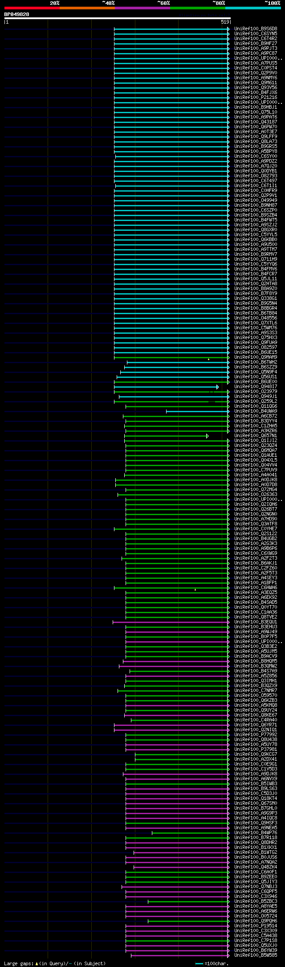Choose the UniRef100_Q1IJI2 label
The width and height of the screenshot is (285, 967).
(256, 440)
